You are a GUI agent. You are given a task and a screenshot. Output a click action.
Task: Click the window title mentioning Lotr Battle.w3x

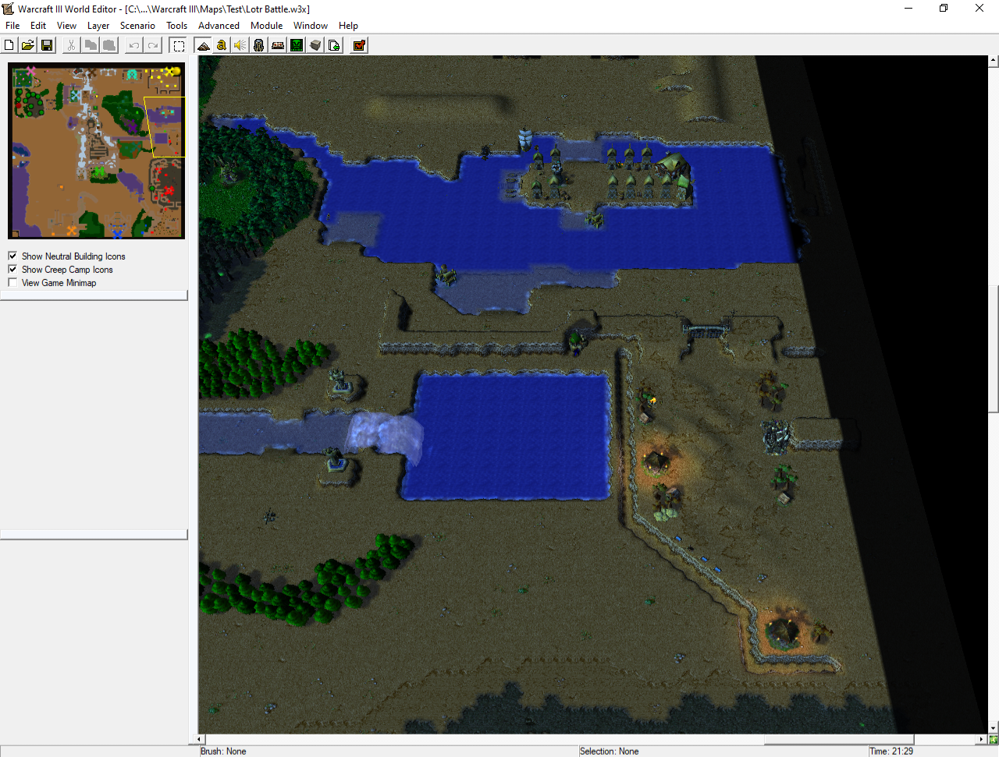(x=164, y=9)
